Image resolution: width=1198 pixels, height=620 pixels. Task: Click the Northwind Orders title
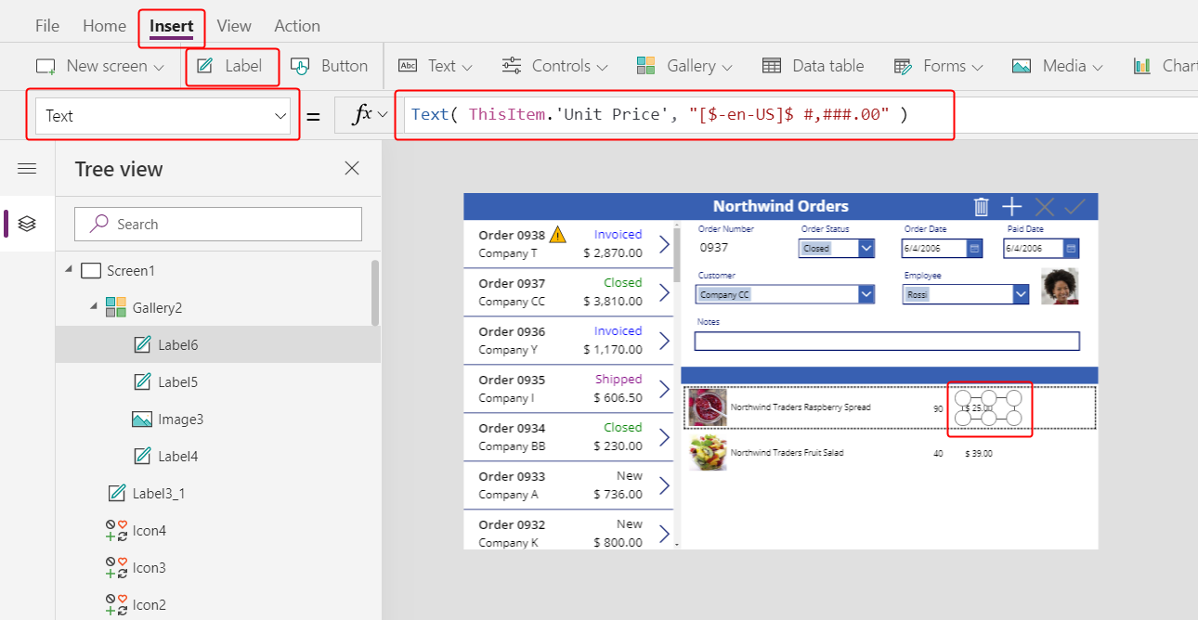[781, 206]
